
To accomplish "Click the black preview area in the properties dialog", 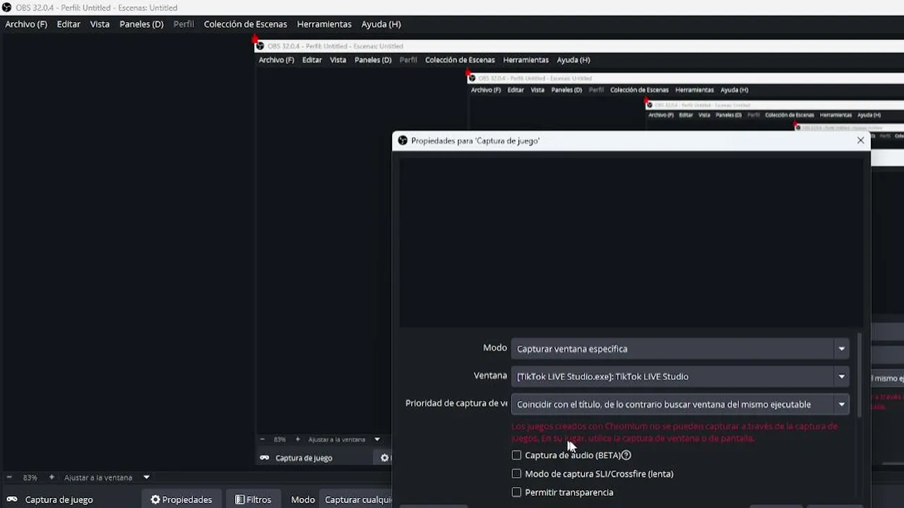I will [631, 241].
